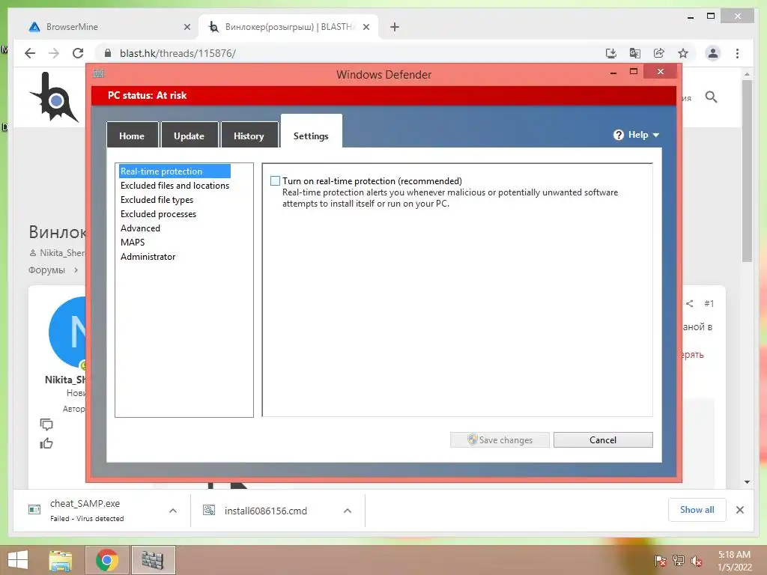
Task: Select Excluded files and locations
Action: (x=175, y=186)
